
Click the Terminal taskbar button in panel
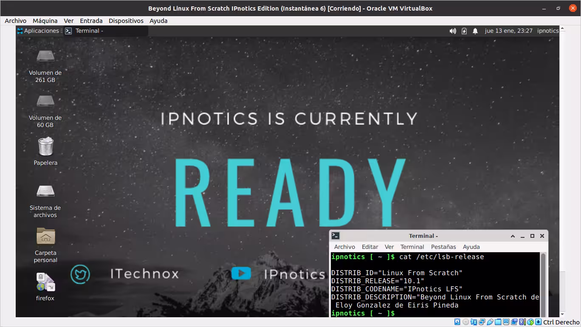coord(106,31)
